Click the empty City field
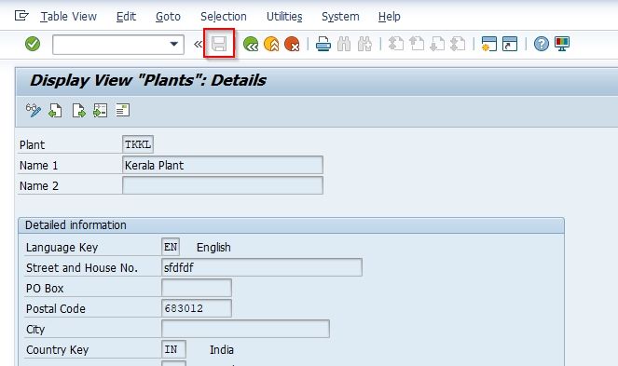The image size is (618, 366). pos(245,329)
